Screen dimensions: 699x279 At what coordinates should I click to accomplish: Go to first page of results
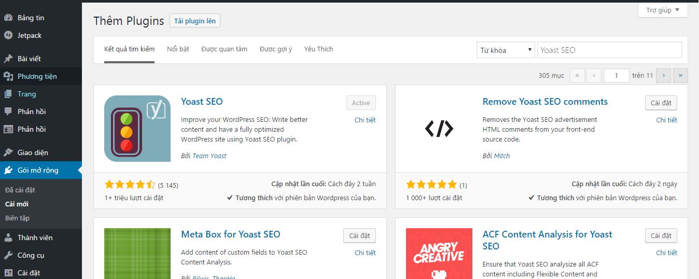(577, 75)
